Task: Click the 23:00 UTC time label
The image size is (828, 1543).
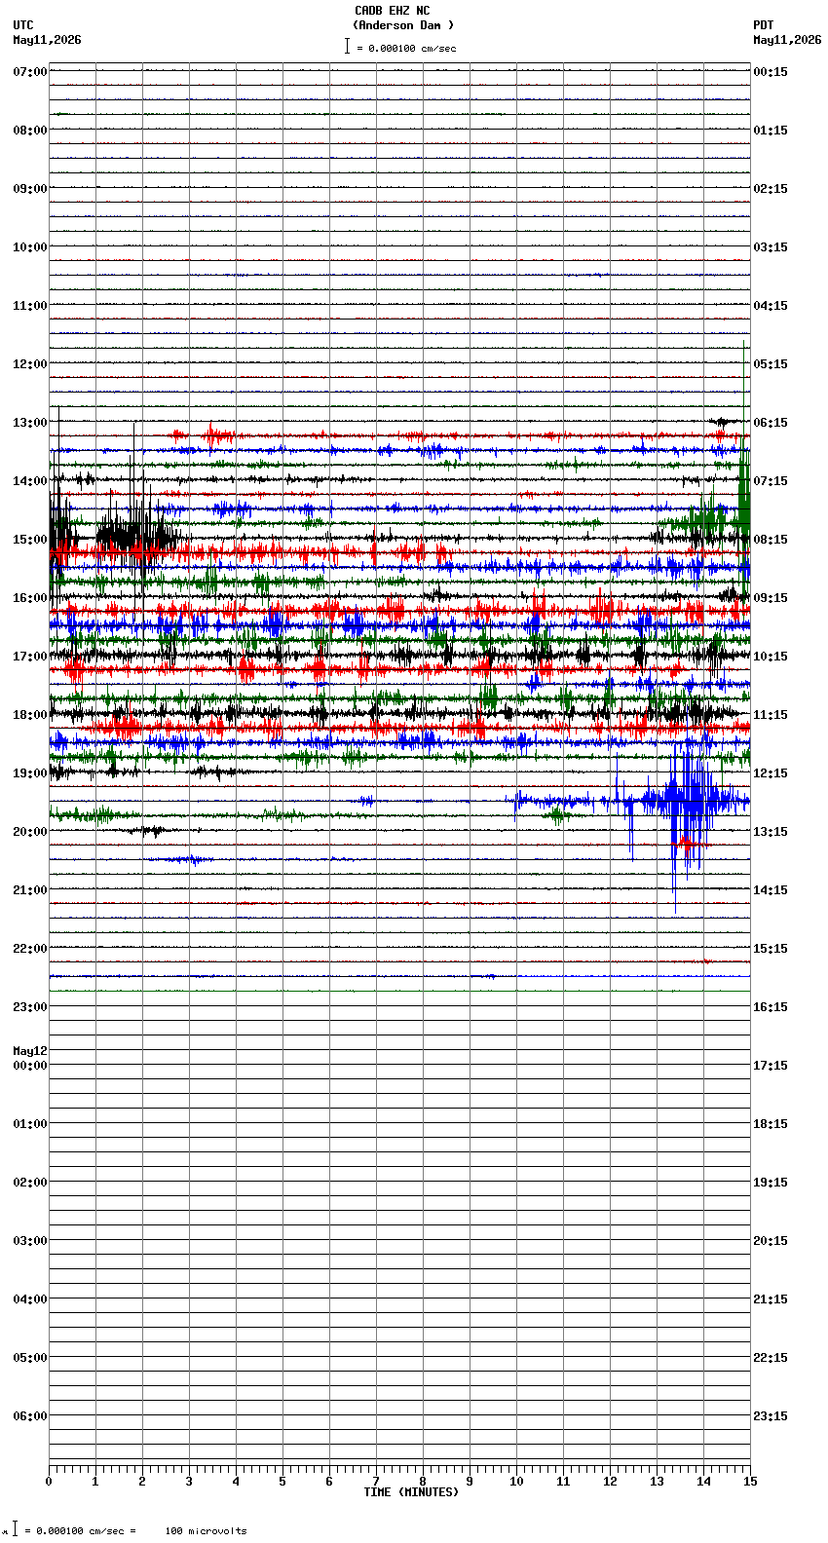Action: pyautogui.click(x=30, y=1007)
